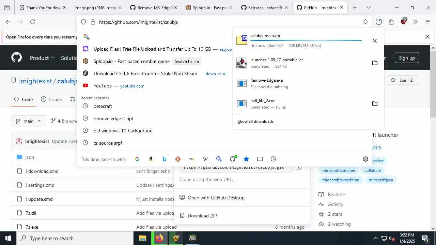Click the collabvm topic tag

click(373, 170)
